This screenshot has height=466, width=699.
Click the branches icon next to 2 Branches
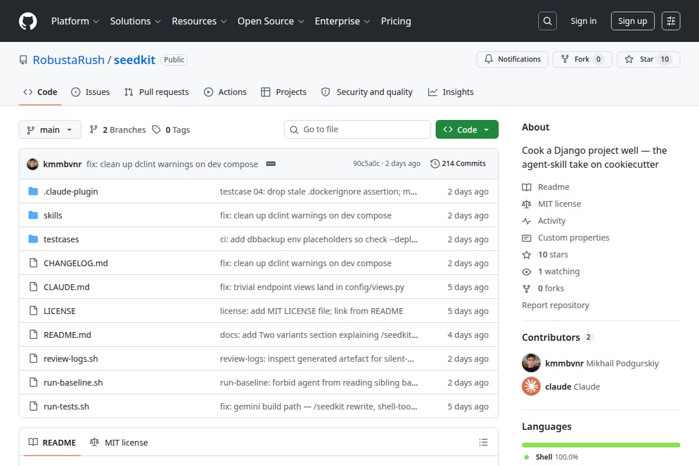point(93,130)
